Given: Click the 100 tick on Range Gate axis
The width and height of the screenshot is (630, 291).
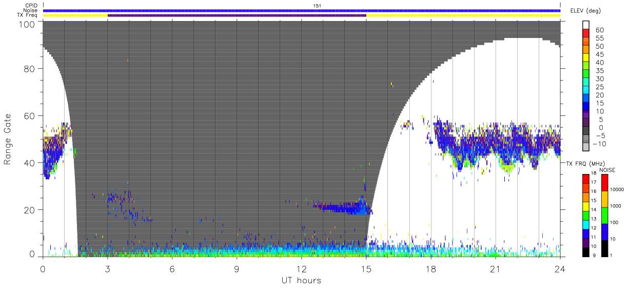Looking at the screenshot, I should (28, 24).
